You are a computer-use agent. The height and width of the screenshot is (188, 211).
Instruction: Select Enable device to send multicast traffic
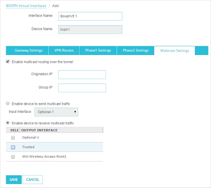pos(8,103)
